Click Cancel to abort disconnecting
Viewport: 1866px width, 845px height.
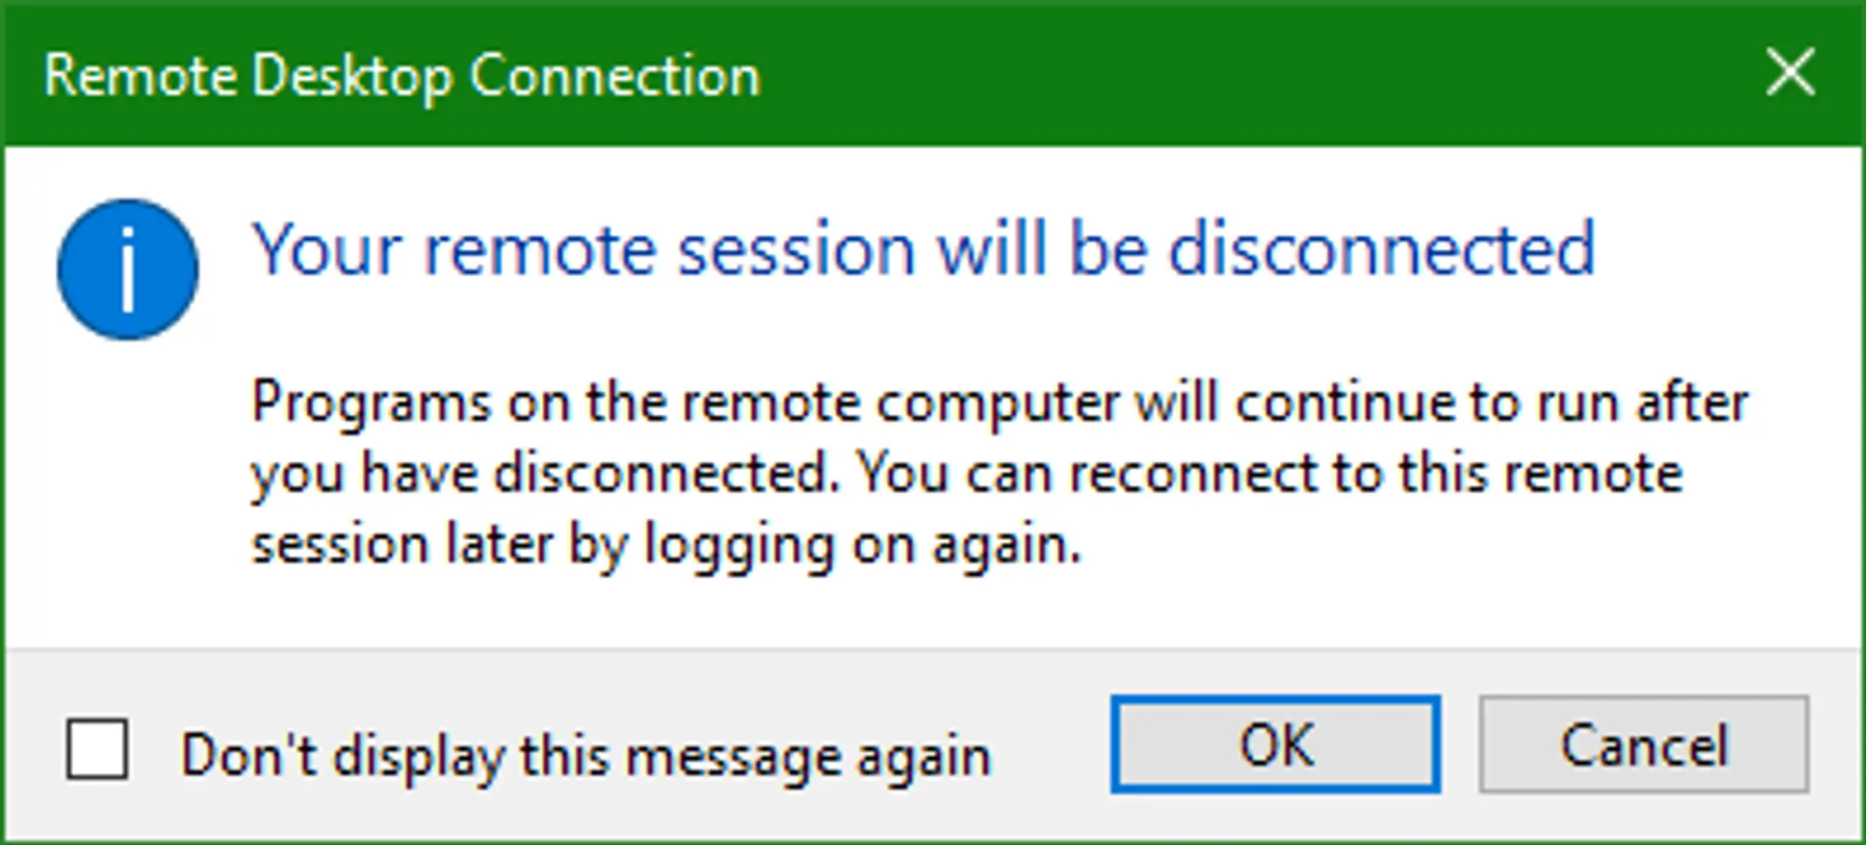coord(1644,744)
